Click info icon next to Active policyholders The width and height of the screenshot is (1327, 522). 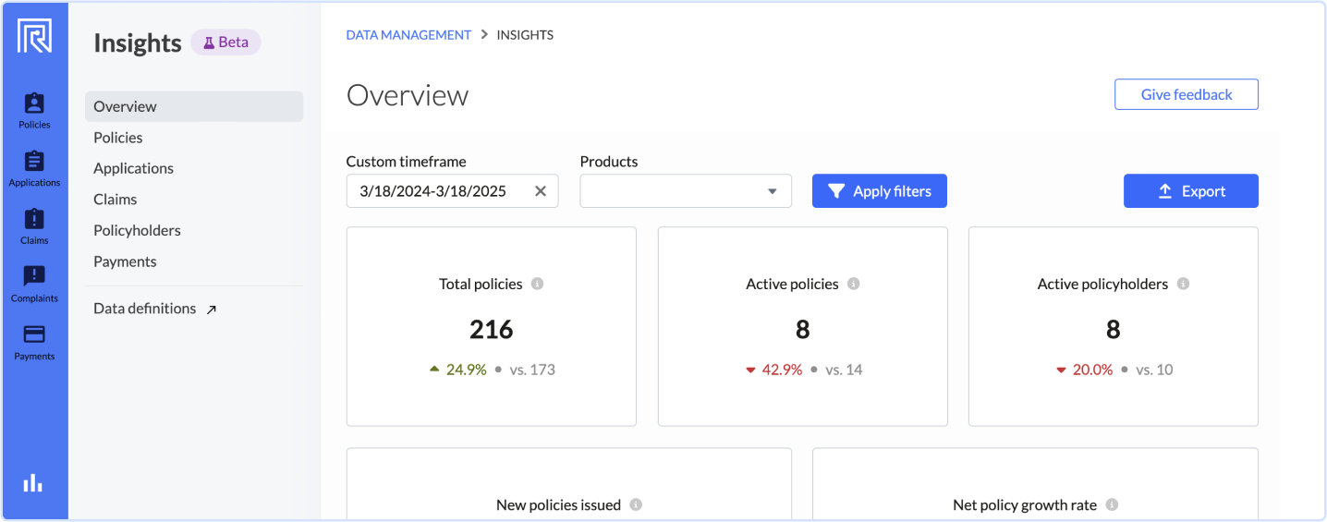click(1183, 284)
